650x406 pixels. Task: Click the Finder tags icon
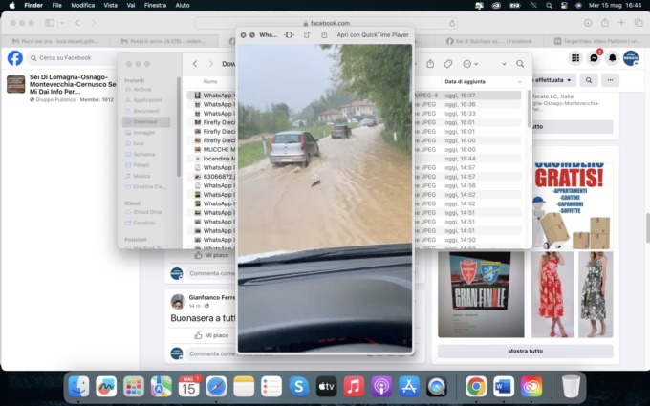click(x=448, y=64)
